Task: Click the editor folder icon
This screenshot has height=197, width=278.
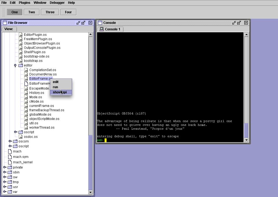Action: [x=21, y=65]
